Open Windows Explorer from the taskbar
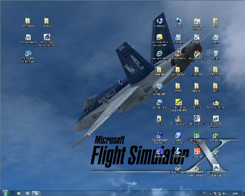The width and height of the screenshot is (245, 196). click(x=19, y=193)
